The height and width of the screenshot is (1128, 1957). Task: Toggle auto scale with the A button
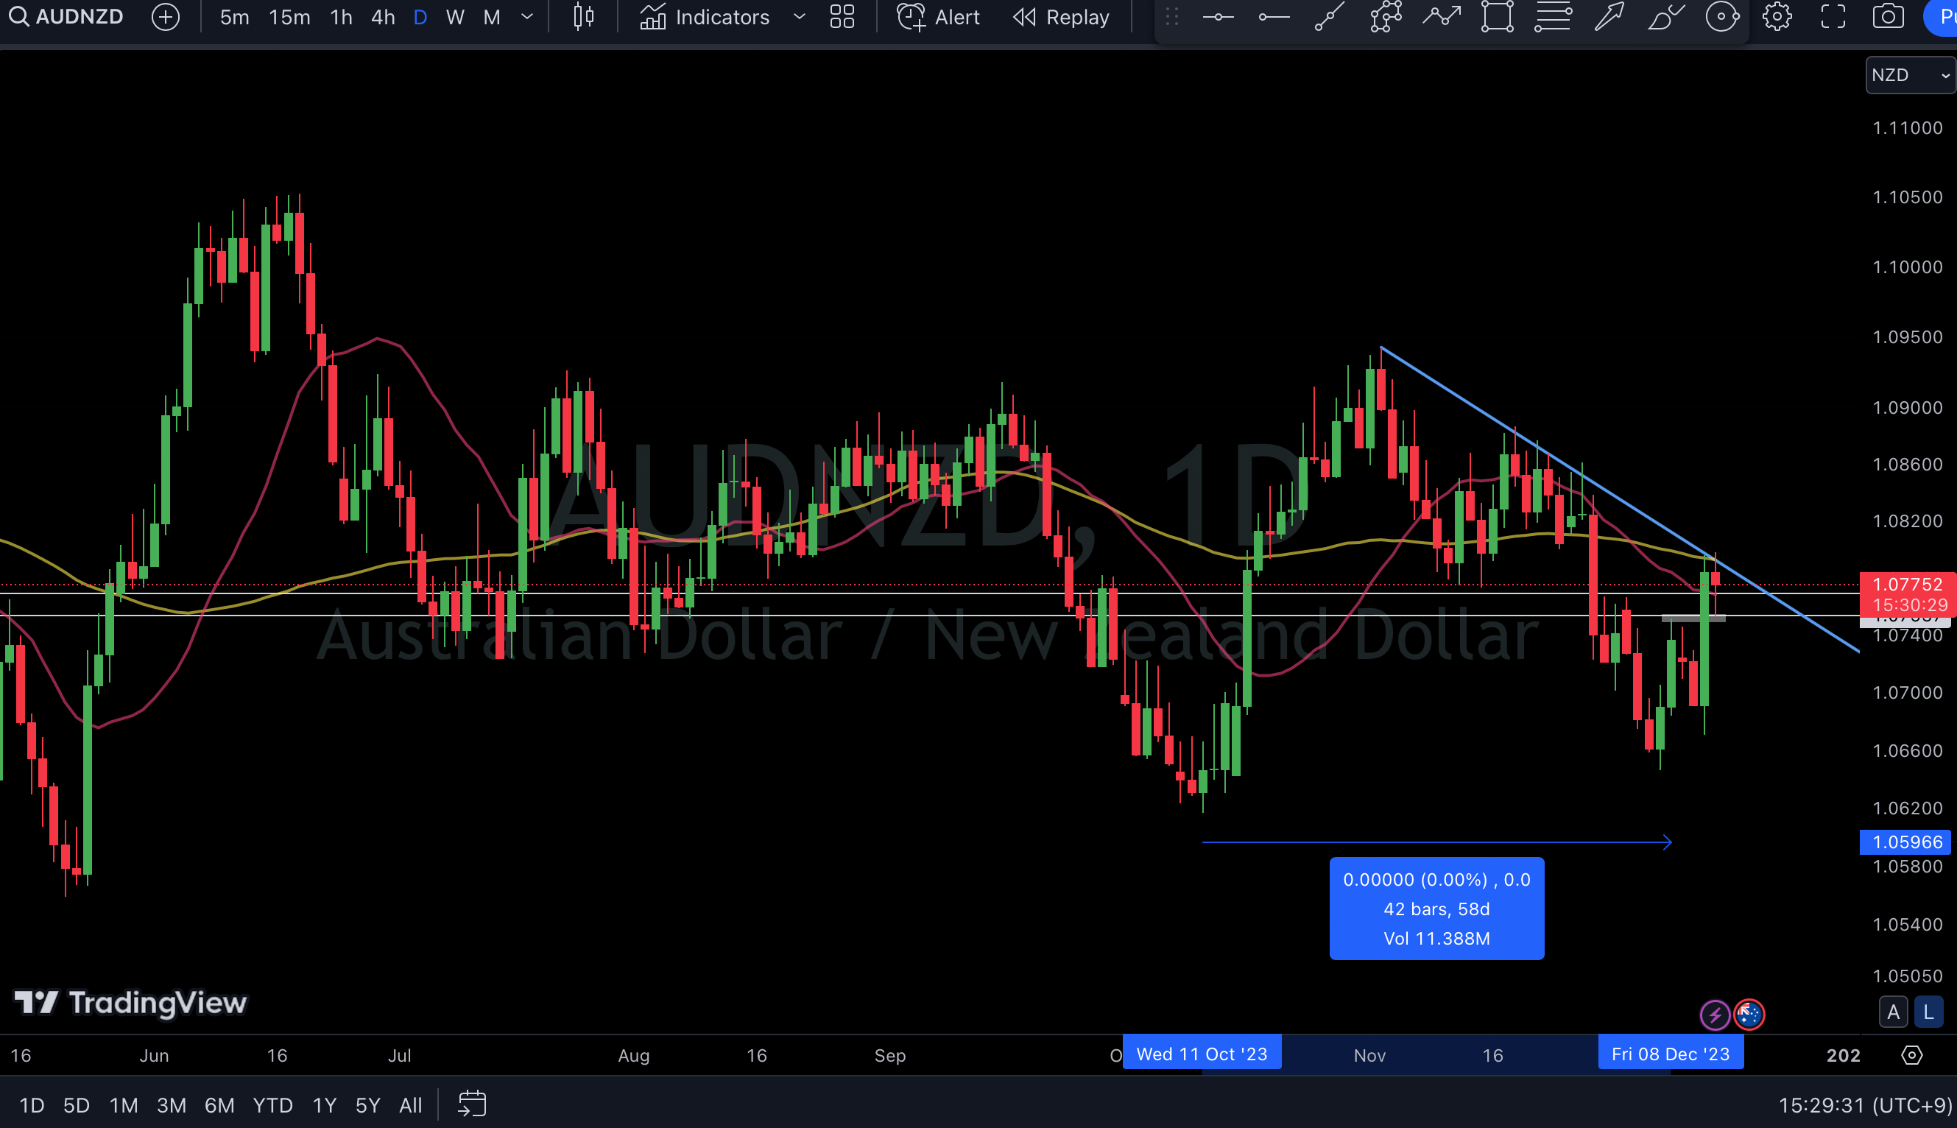click(x=1893, y=1012)
